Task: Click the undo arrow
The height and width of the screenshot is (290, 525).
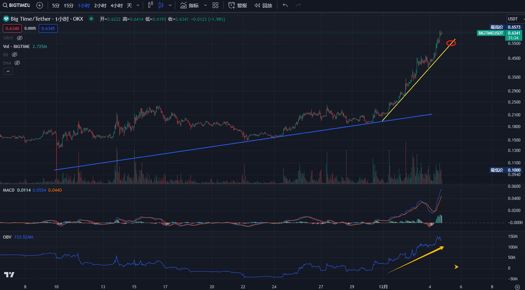Action: [x=285, y=5]
